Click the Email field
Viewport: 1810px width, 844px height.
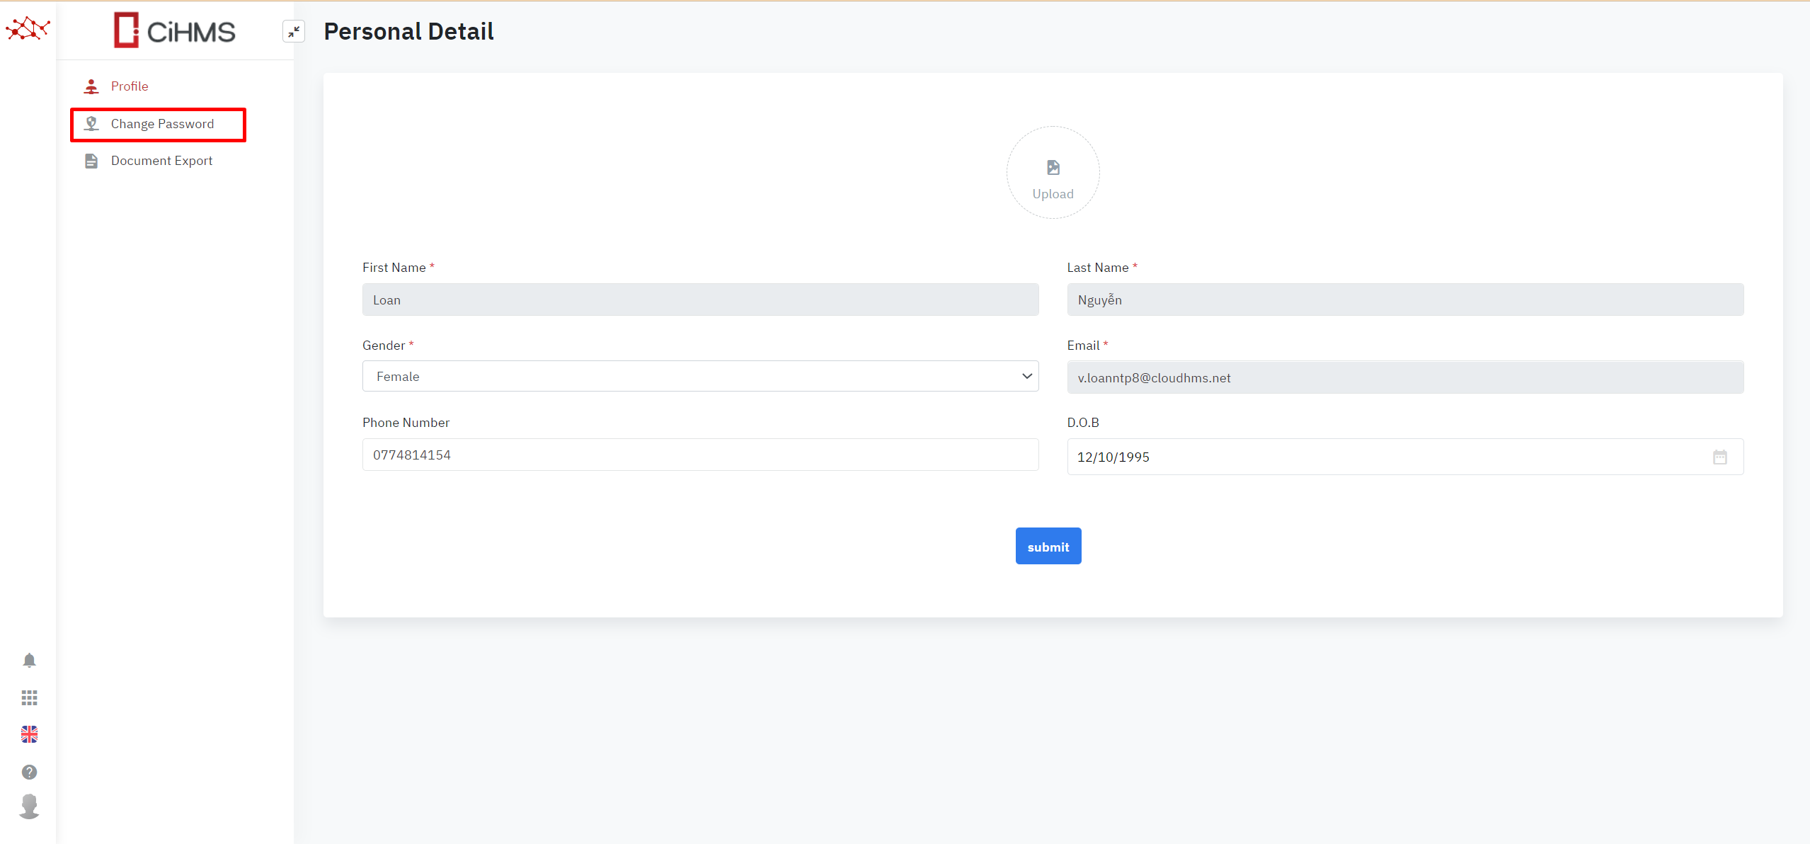1404,377
